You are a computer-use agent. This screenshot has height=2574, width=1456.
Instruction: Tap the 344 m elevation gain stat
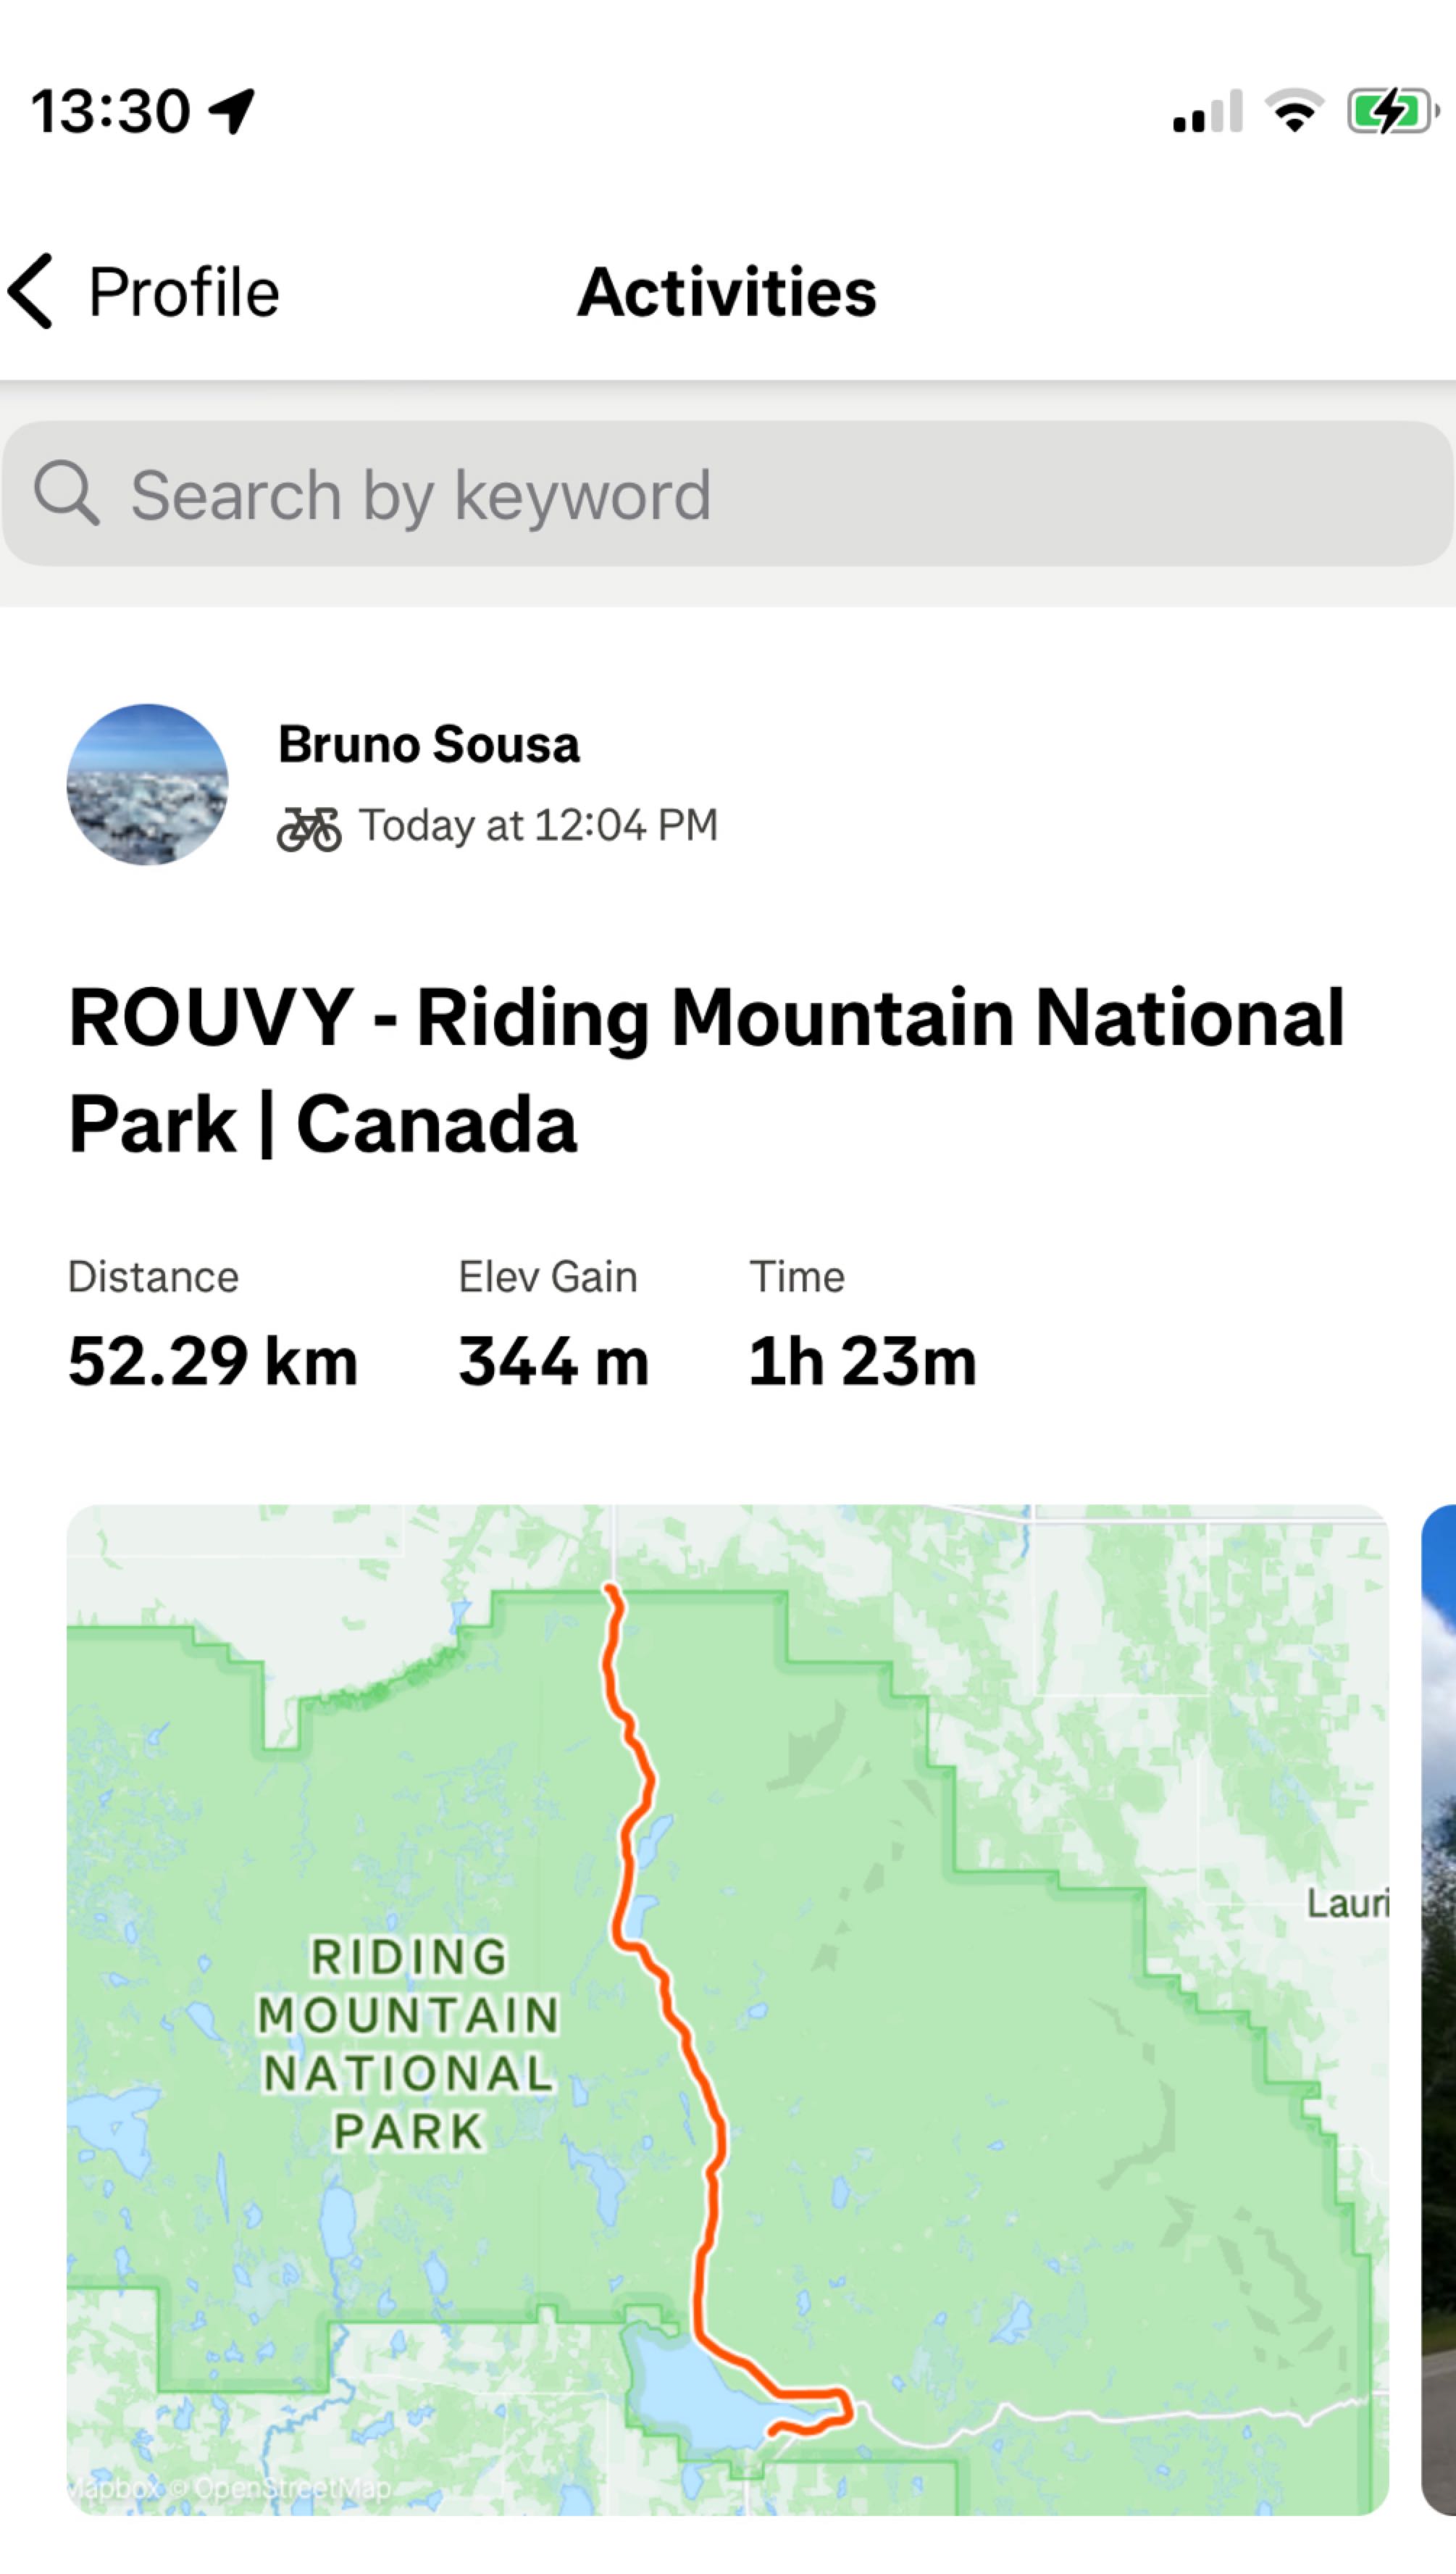point(553,1360)
